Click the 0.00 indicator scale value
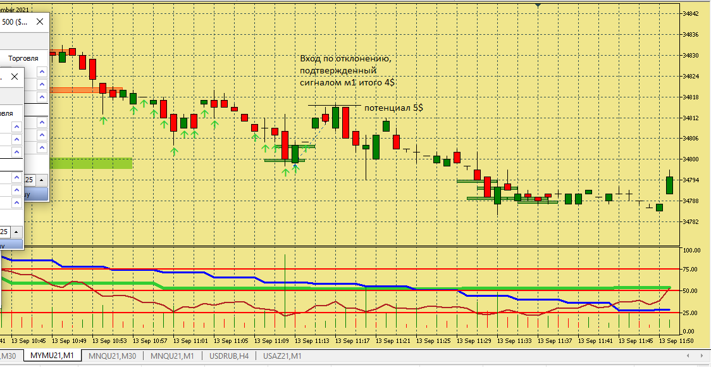Image resolution: width=711 pixels, height=367 pixels. coord(689,332)
